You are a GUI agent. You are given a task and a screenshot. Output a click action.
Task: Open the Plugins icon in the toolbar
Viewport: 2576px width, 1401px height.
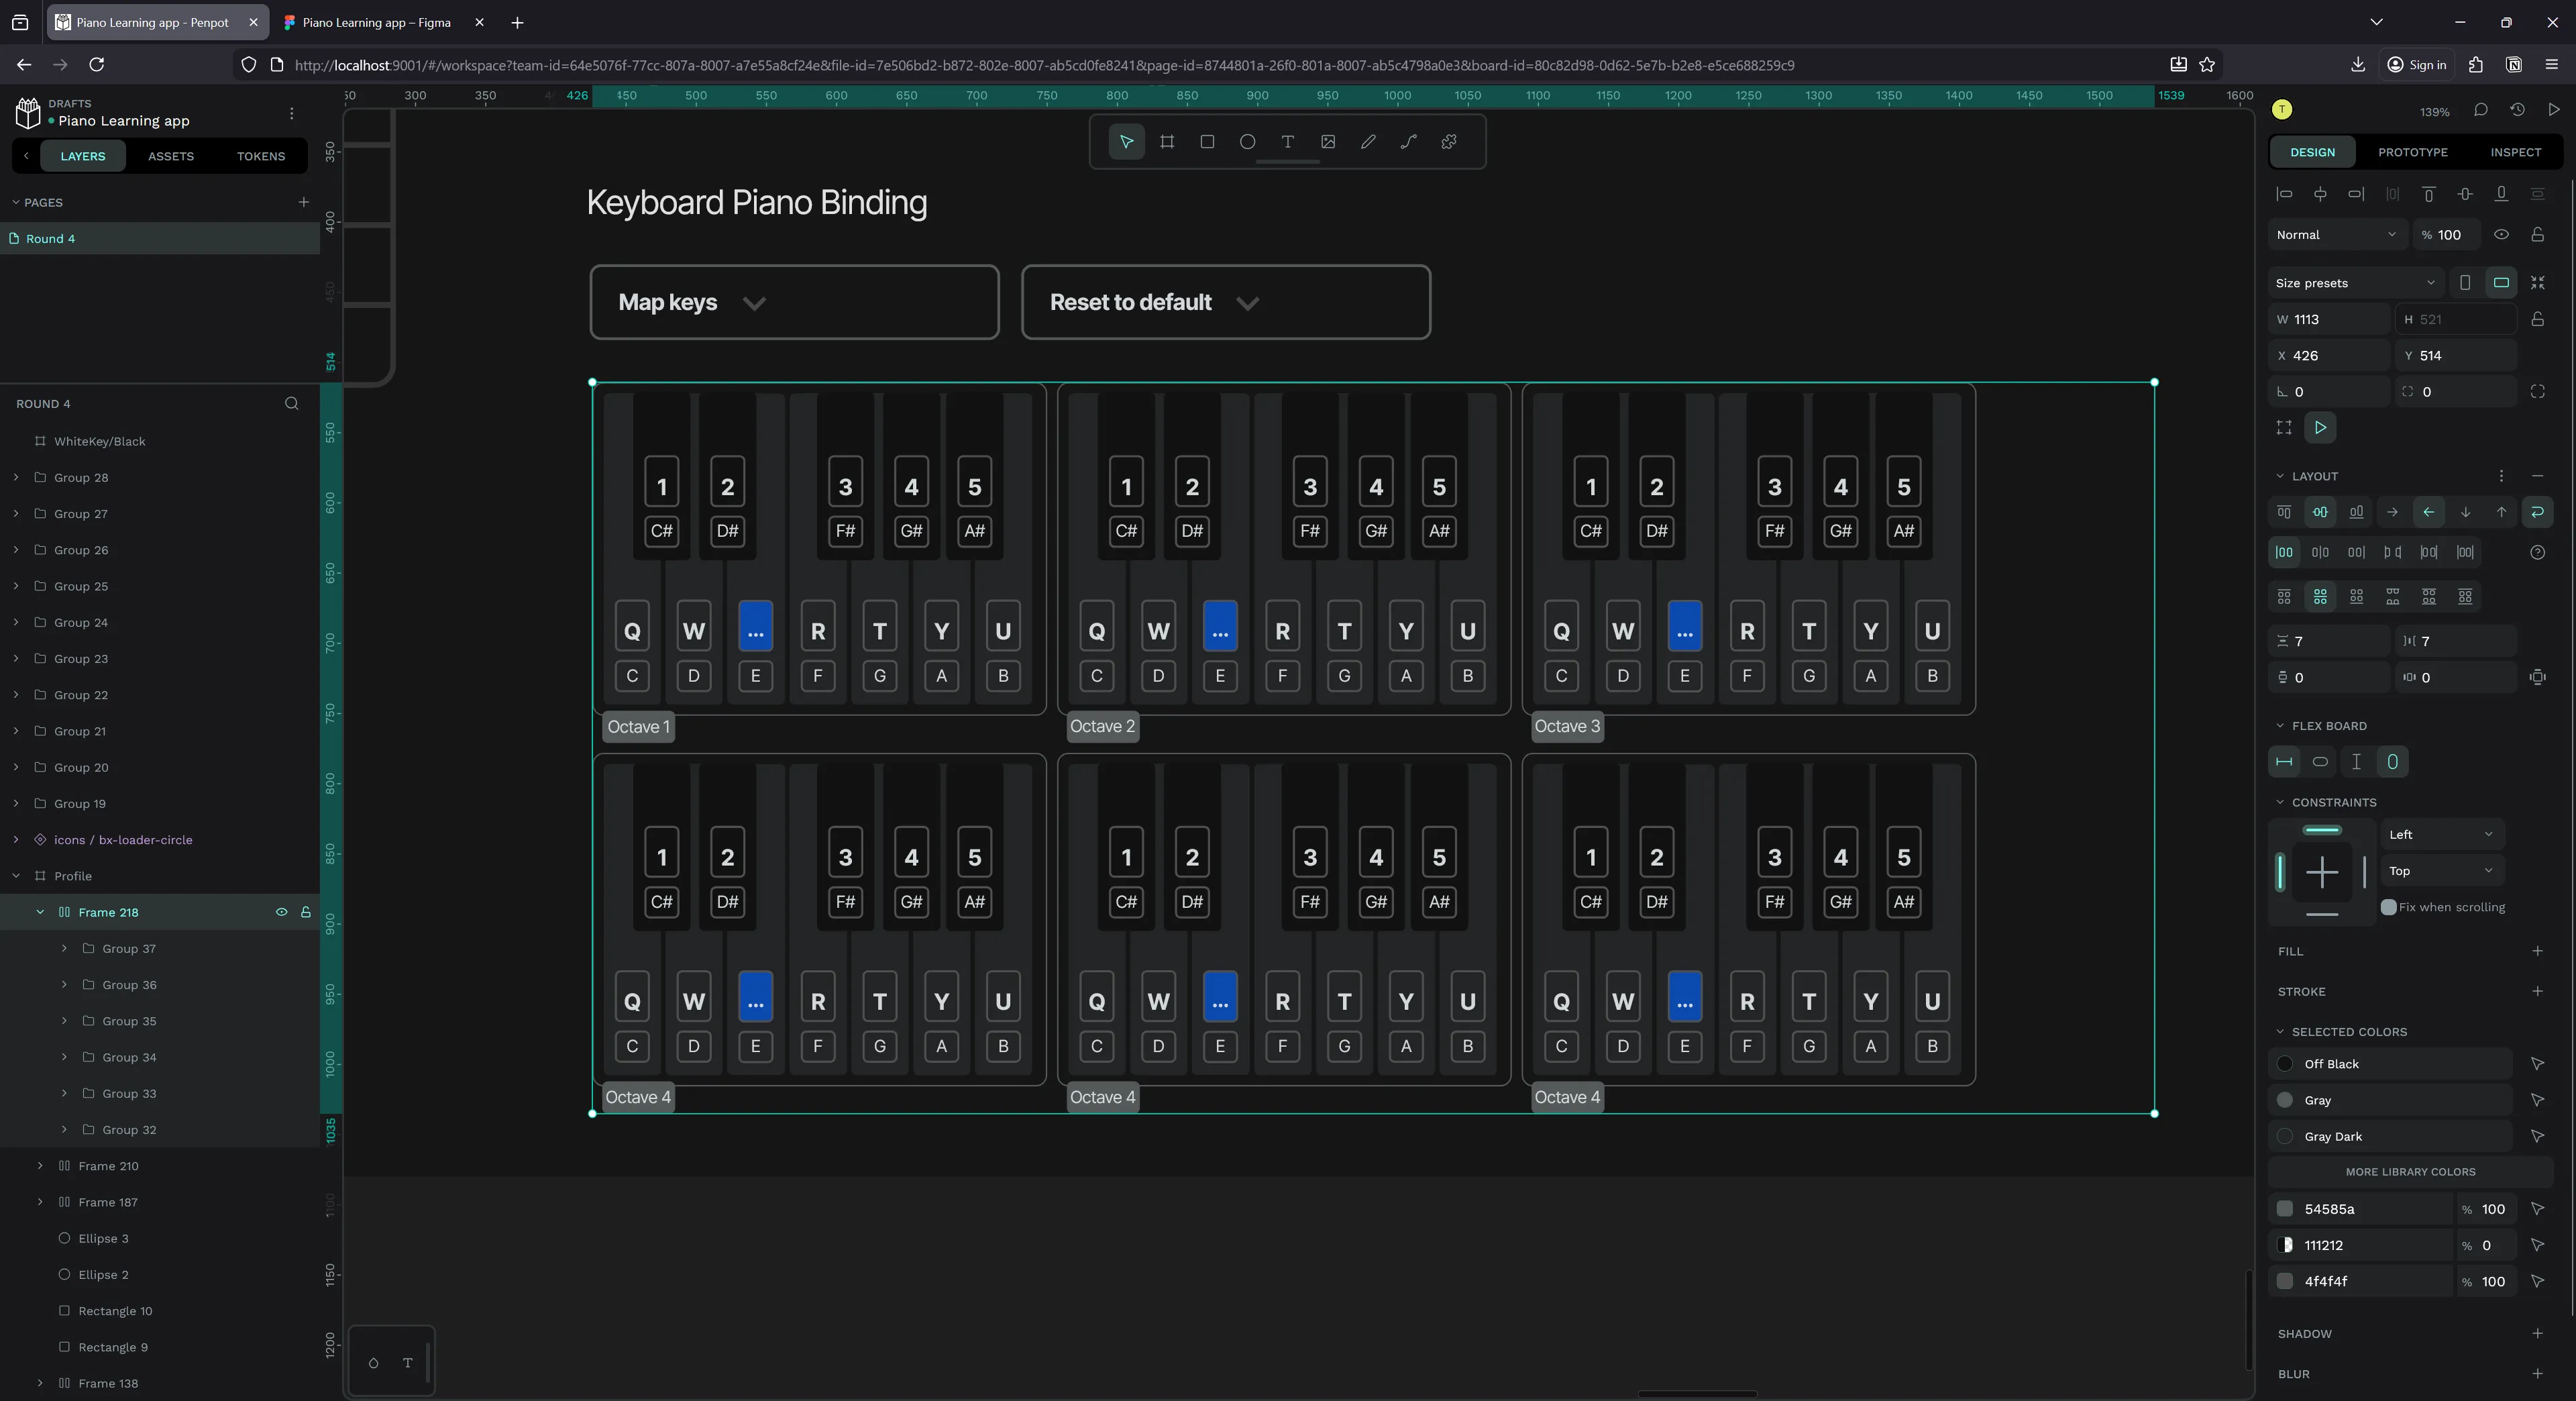1449,141
